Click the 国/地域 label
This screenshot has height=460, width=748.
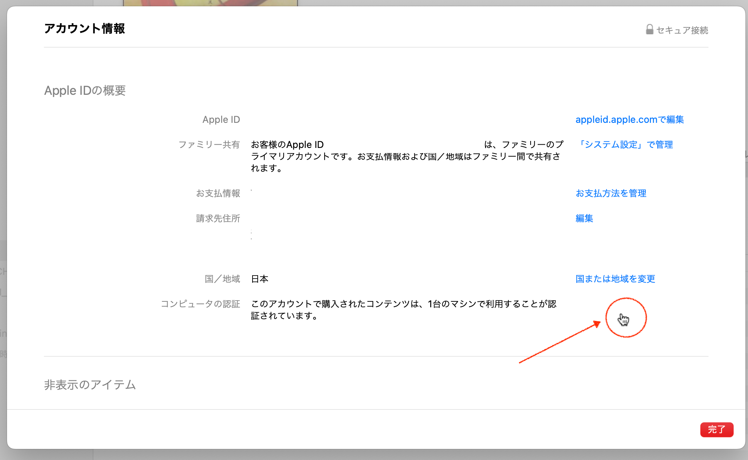[222, 279]
